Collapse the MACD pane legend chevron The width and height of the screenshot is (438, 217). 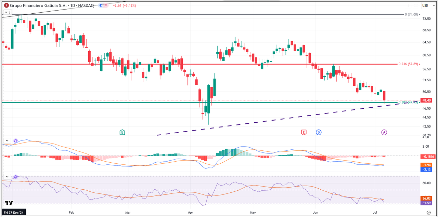7,140
